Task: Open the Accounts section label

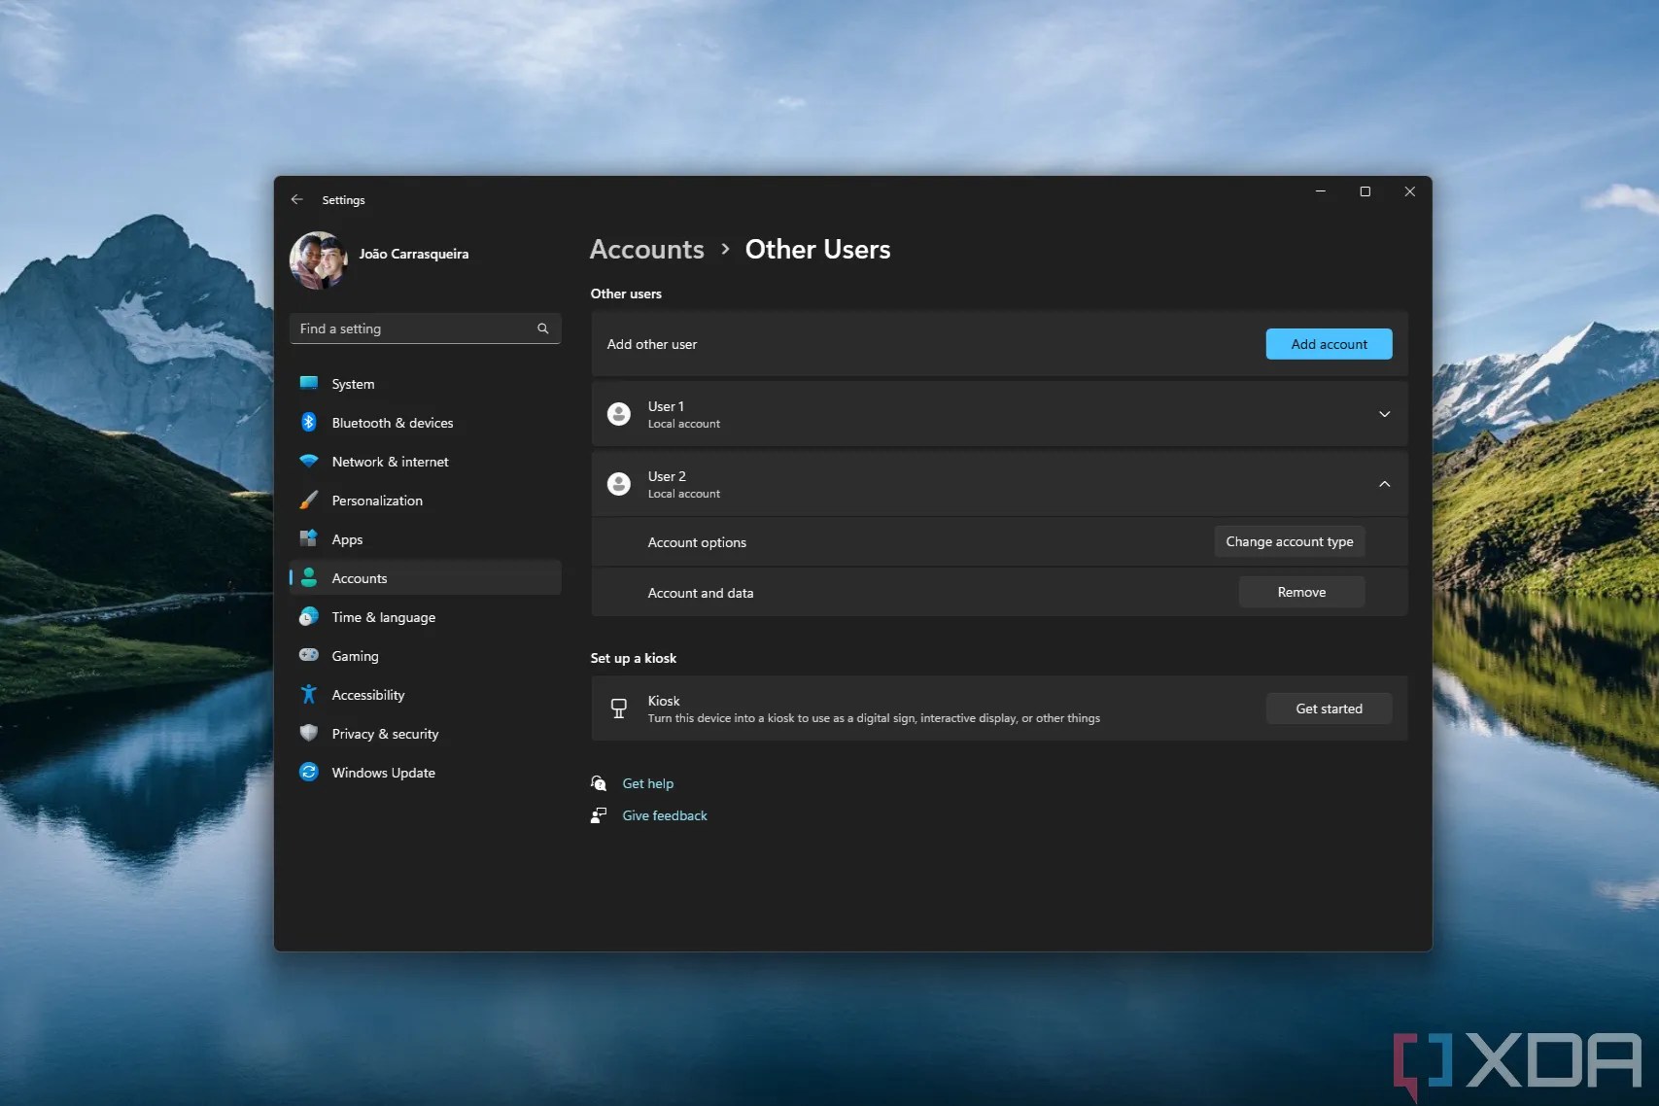Action: click(360, 578)
